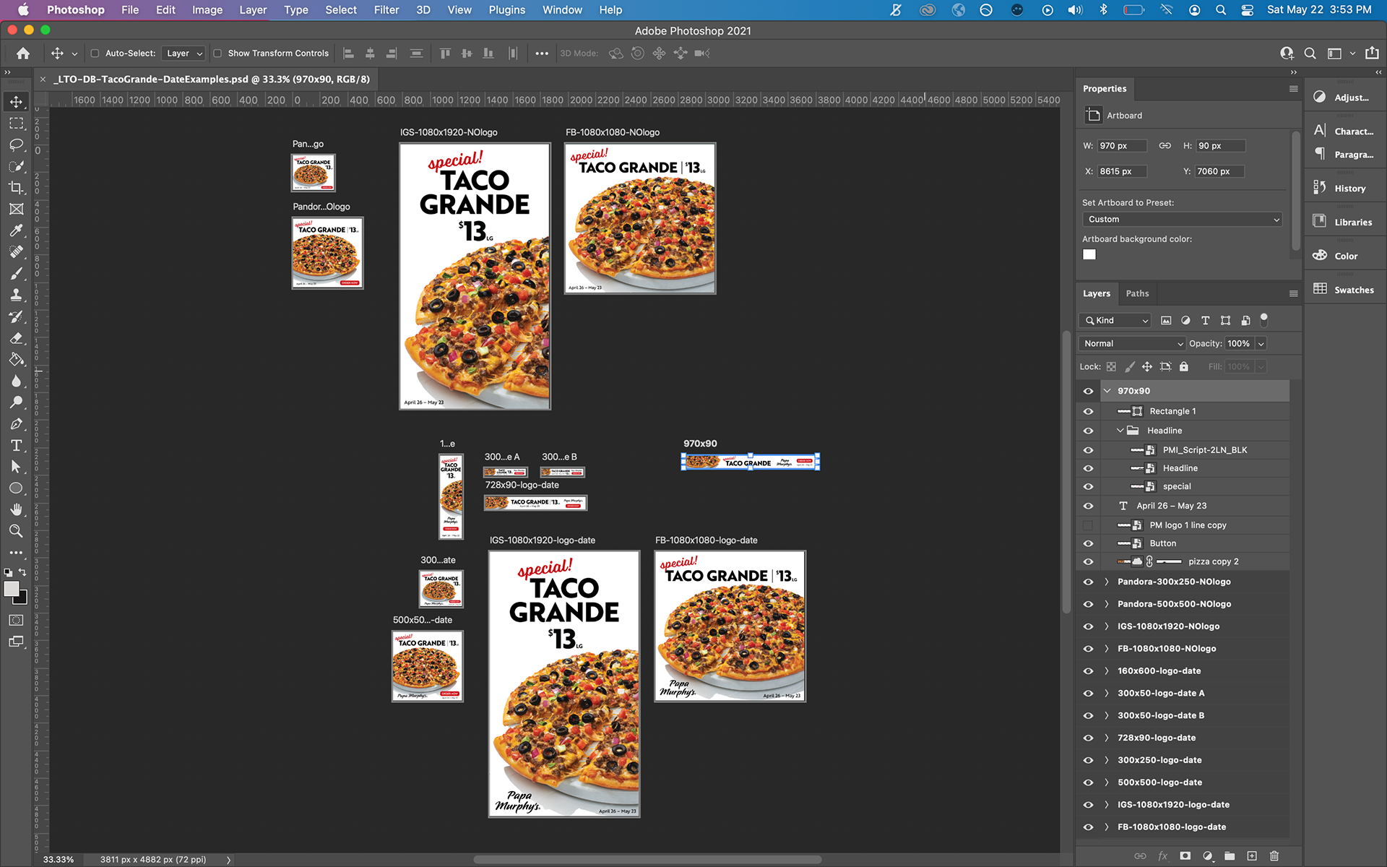Show the PM logo 1 line copy layer
The width and height of the screenshot is (1387, 867).
tap(1088, 525)
